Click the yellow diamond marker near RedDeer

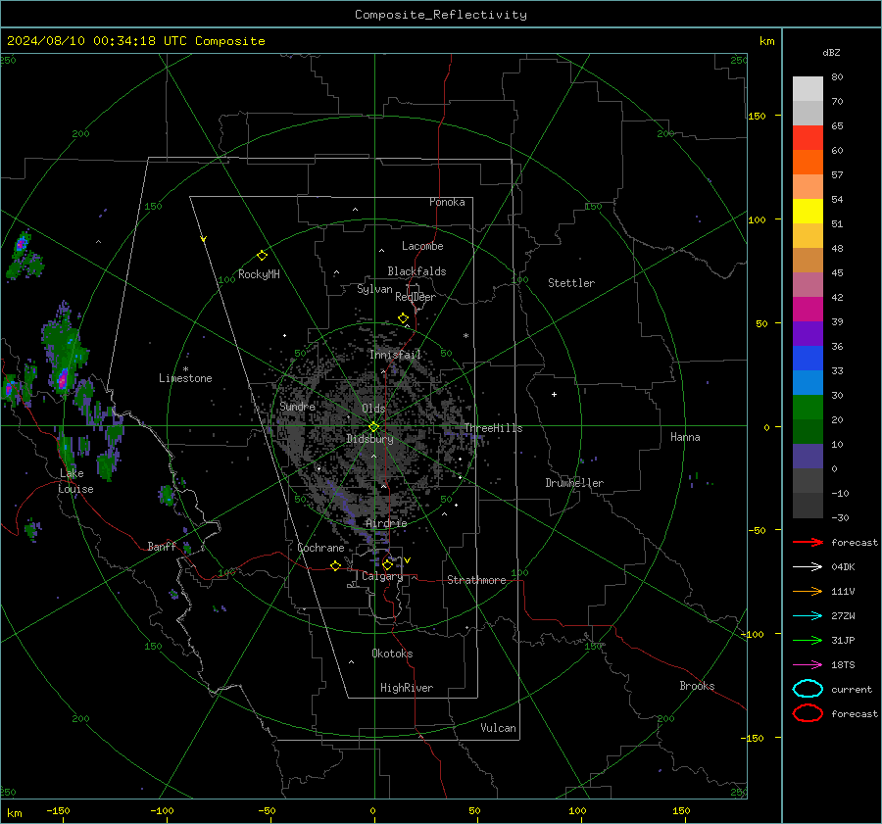[x=404, y=318]
